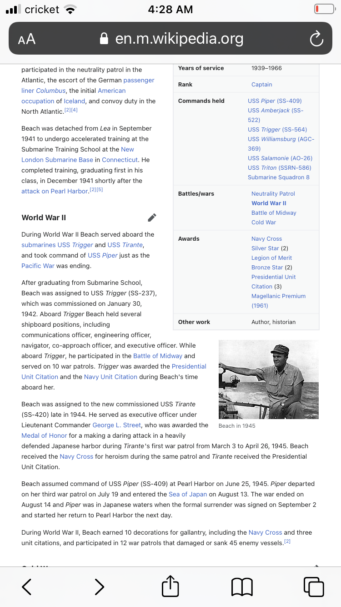The width and height of the screenshot is (341, 607).
Task: Open USS Williamsburg (AGC-369) link
Action: [281, 144]
